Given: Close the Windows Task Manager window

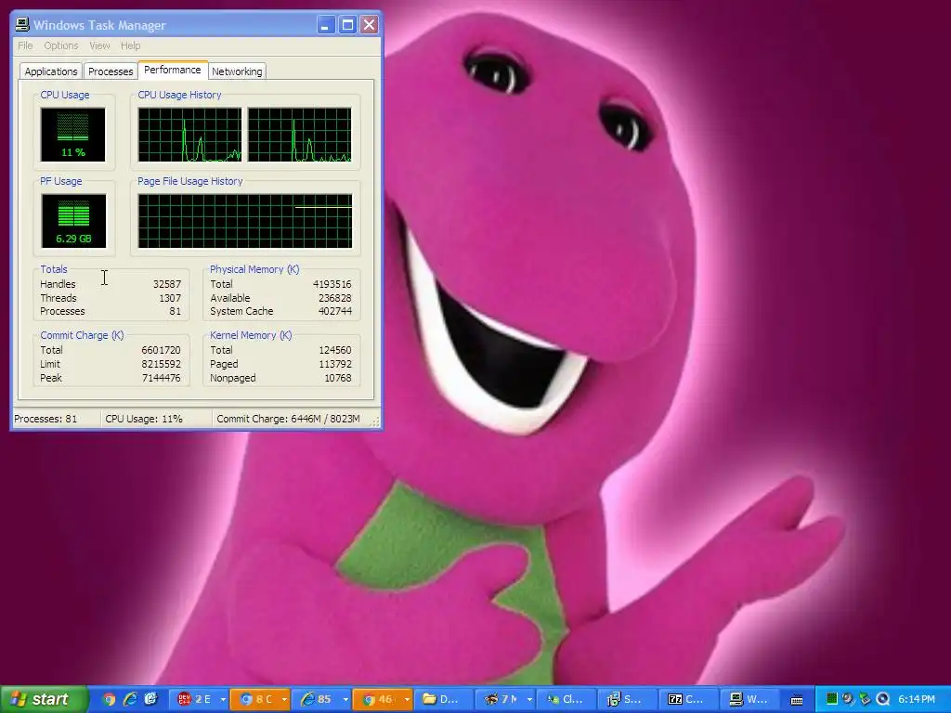Looking at the screenshot, I should tap(369, 25).
